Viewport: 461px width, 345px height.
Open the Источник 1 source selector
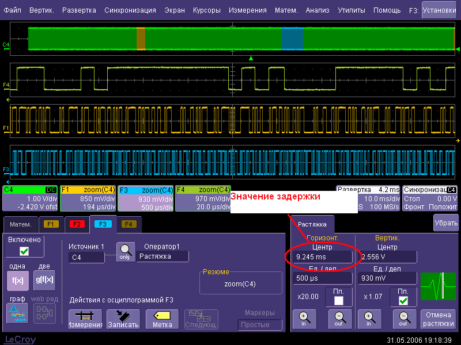86,257
